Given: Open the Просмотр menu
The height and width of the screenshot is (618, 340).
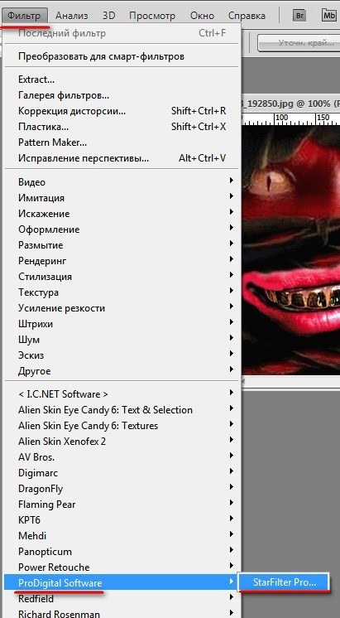Looking at the screenshot, I should click(152, 16).
